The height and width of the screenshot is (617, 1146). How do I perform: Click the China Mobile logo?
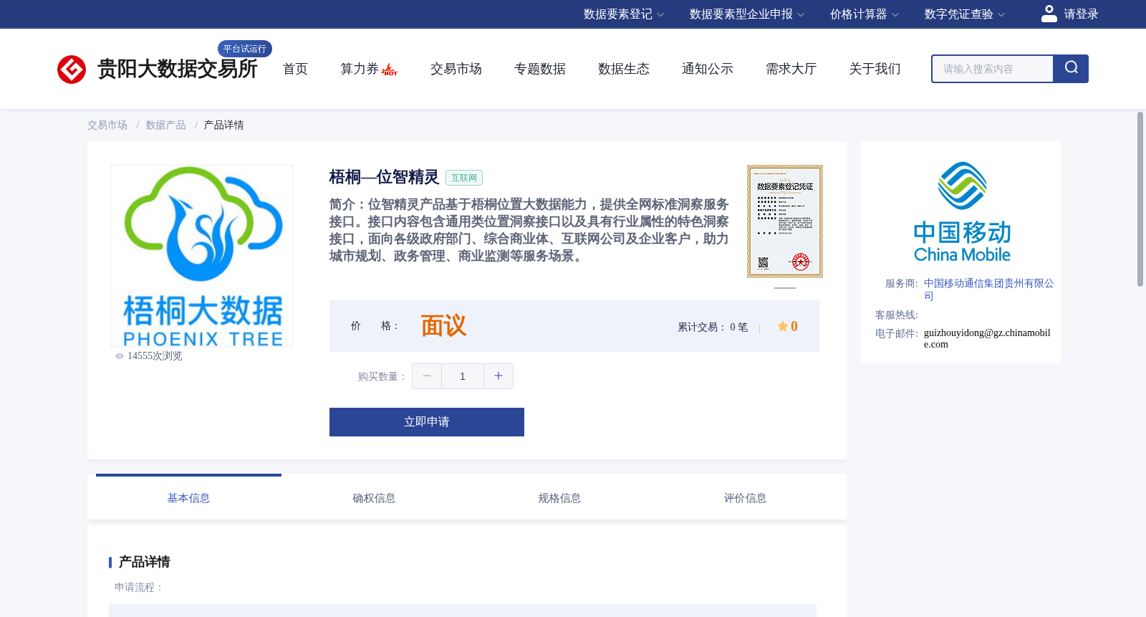[x=962, y=212]
